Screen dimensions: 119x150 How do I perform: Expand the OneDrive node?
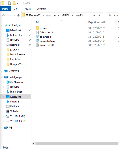pos(2,71)
